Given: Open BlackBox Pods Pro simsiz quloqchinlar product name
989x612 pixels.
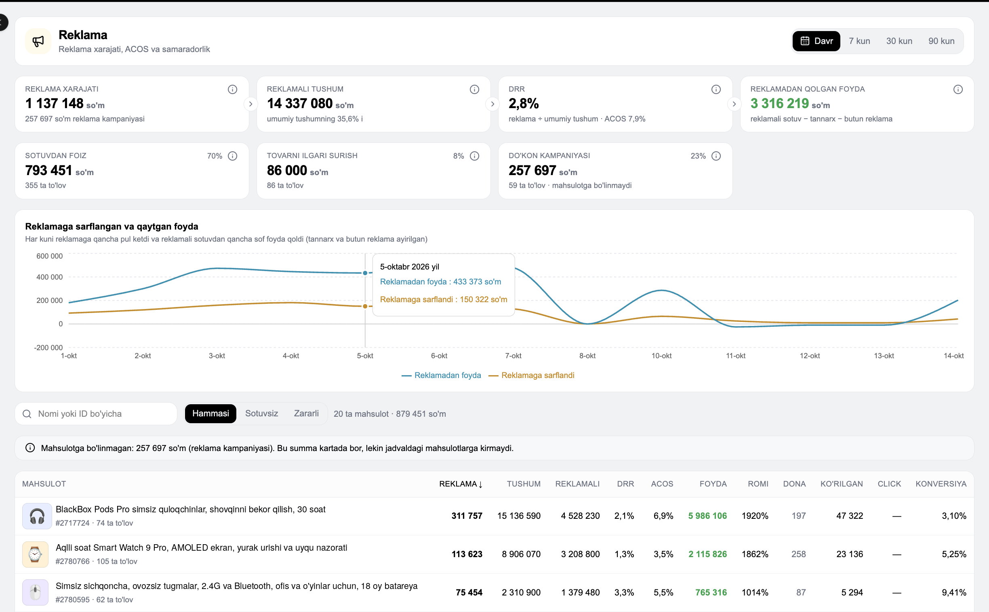Looking at the screenshot, I should coord(191,509).
